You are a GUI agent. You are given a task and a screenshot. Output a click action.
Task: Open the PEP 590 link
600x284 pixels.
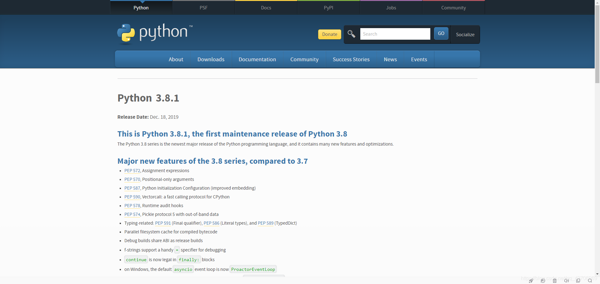pos(132,197)
